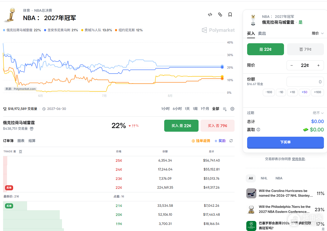
Task: Copy the market link icon
Action: [220, 15]
